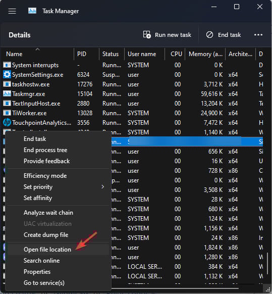This screenshot has width=272, height=294.
Task: Click PID 15104 cell
Action: [85, 94]
